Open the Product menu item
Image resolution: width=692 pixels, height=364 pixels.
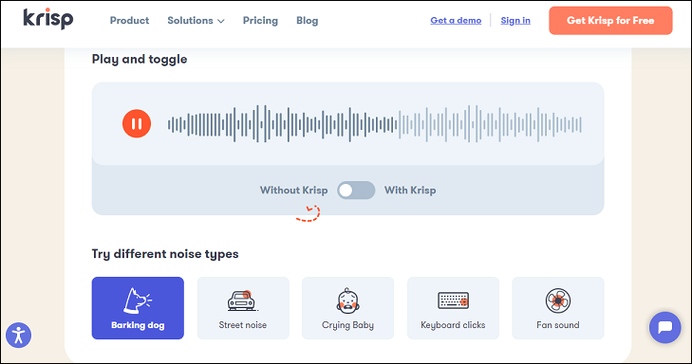pos(129,21)
